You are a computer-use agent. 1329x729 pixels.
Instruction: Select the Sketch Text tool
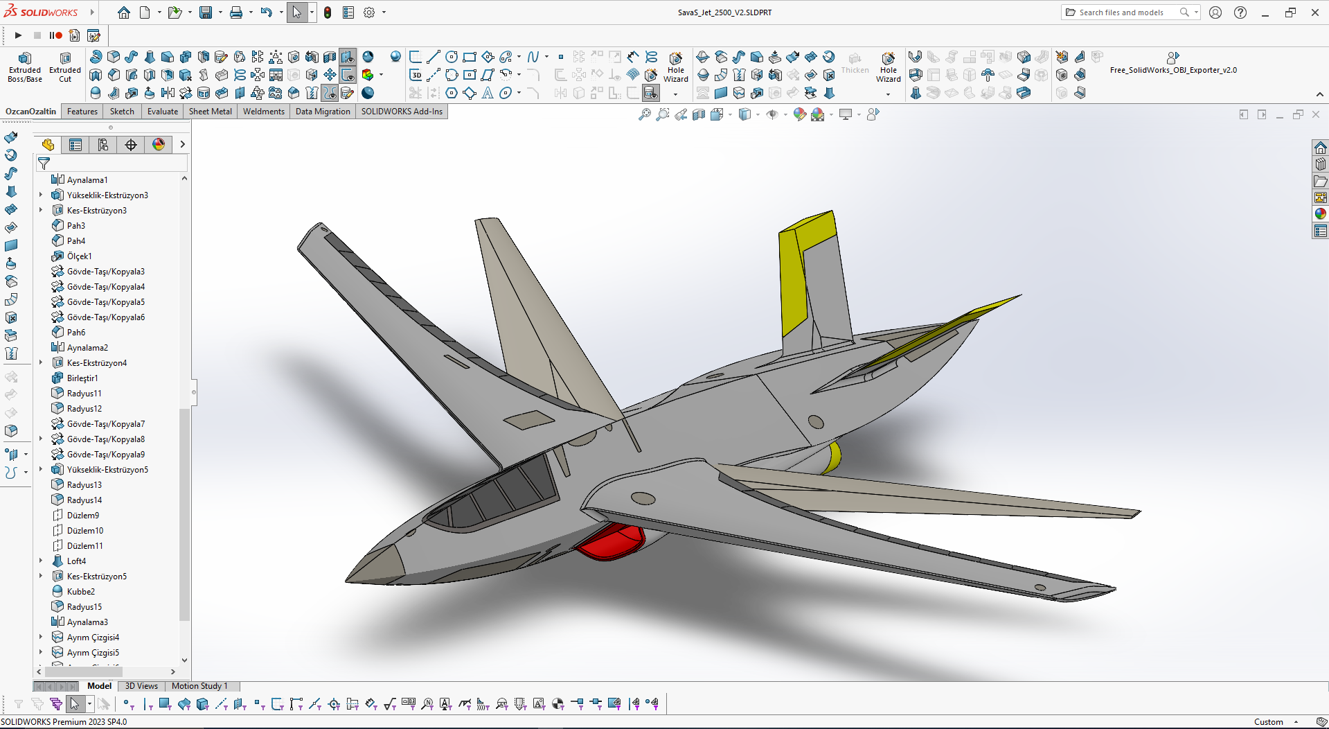click(x=488, y=93)
